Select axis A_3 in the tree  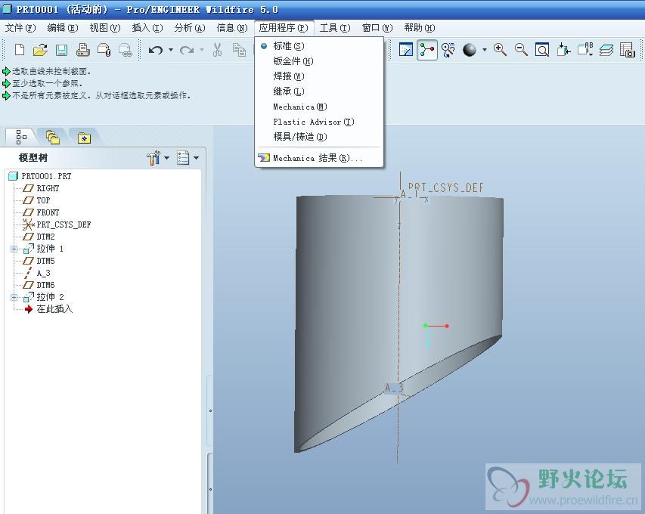[43, 273]
